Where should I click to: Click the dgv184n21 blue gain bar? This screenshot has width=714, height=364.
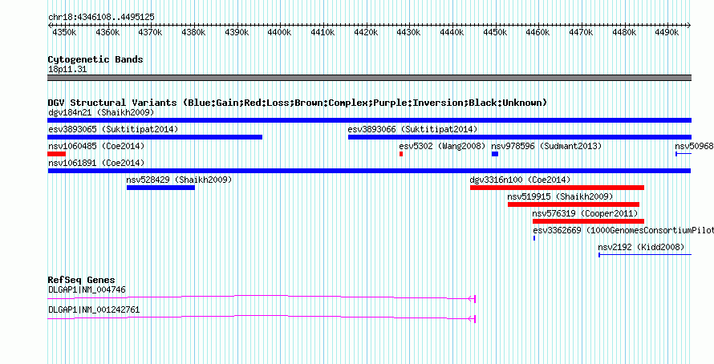369,120
